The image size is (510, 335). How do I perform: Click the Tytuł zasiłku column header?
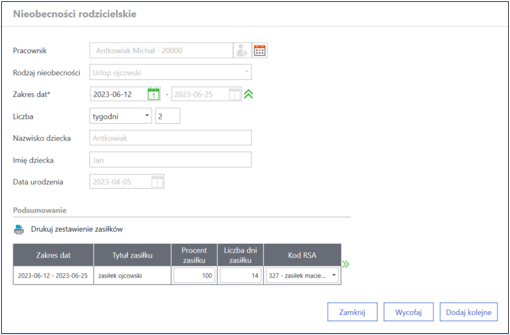pos(132,255)
